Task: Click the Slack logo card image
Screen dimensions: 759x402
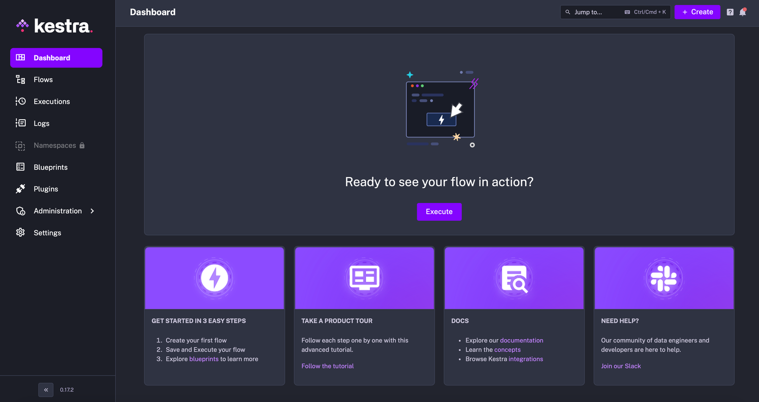Action: pos(664,278)
